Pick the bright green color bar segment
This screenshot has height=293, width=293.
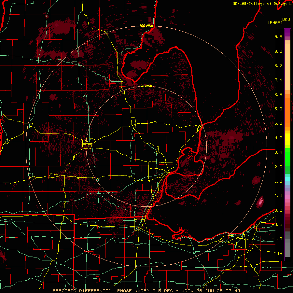click(x=287, y=157)
